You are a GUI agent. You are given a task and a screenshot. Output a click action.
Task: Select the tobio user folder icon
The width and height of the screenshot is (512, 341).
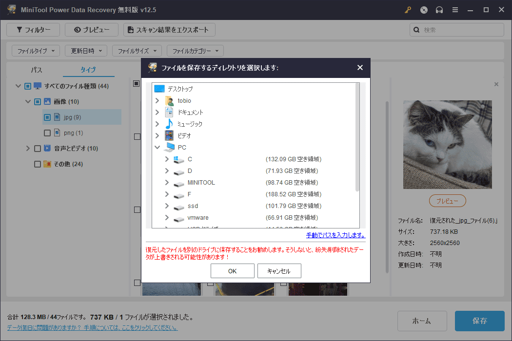(169, 100)
